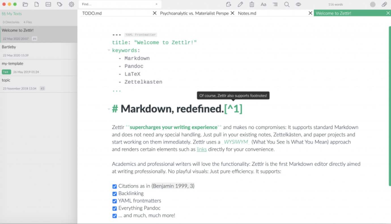Image resolution: width=391 pixels, height=224 pixels.
Task: Click the 4 Files count label
Action: 28,22
